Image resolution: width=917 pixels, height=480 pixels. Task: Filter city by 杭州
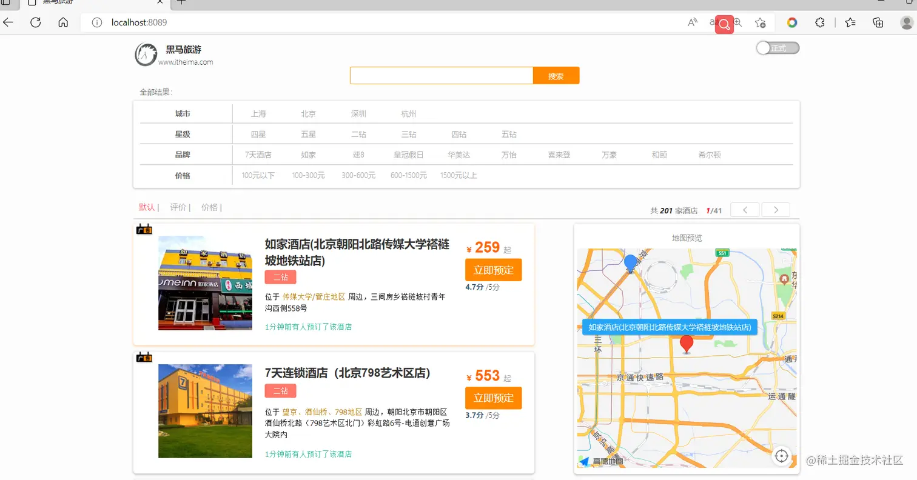coord(409,114)
